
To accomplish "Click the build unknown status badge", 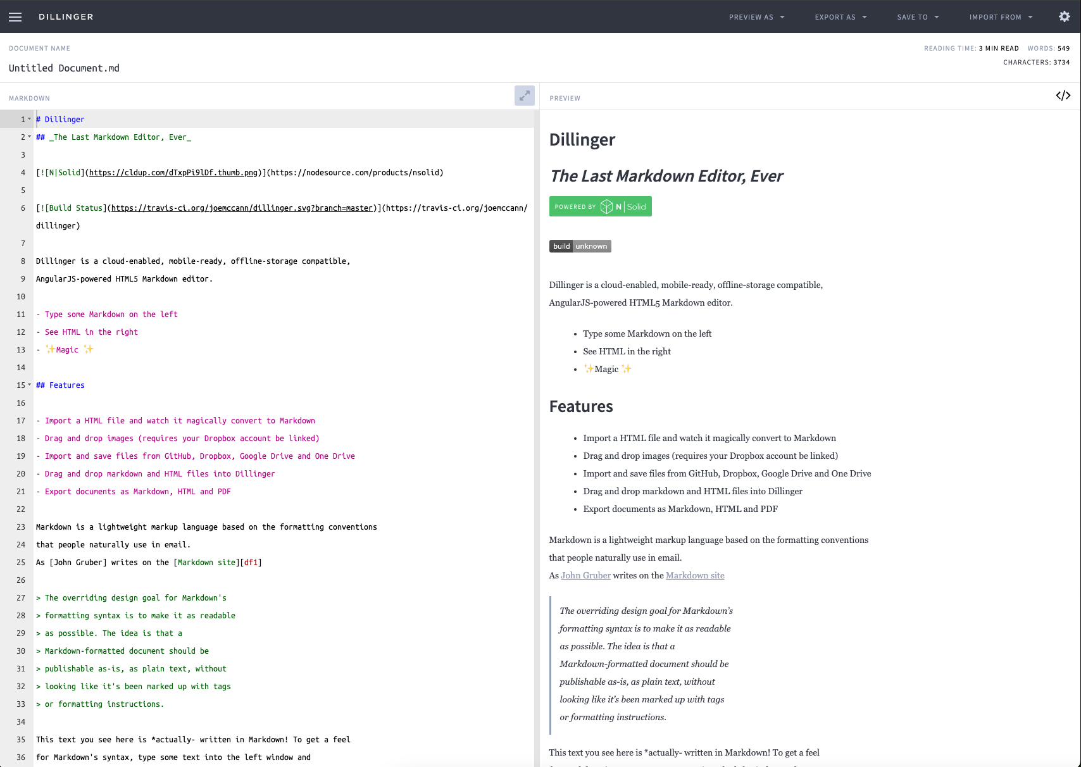I will (x=580, y=246).
